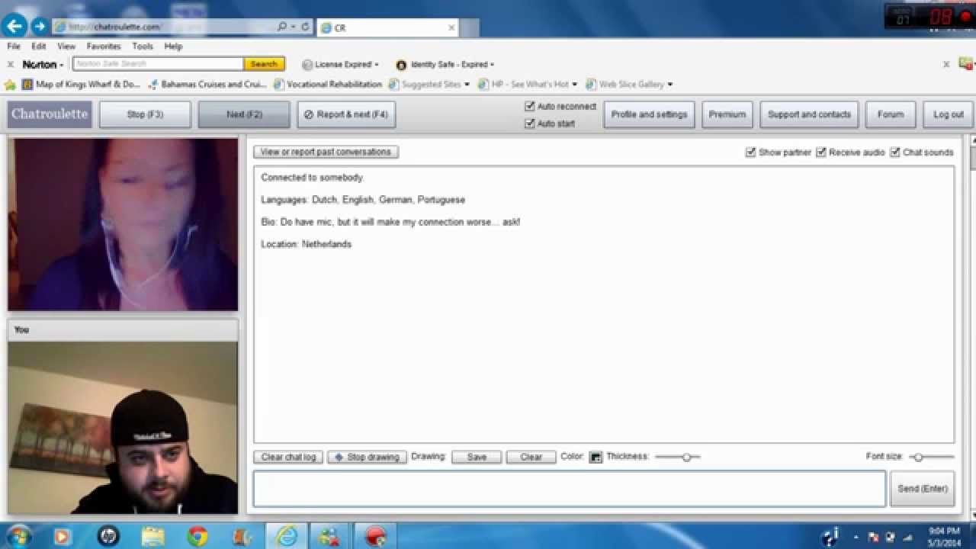Image resolution: width=976 pixels, height=549 pixels.
Task: Click the Stop (F3) button
Action: pos(145,114)
